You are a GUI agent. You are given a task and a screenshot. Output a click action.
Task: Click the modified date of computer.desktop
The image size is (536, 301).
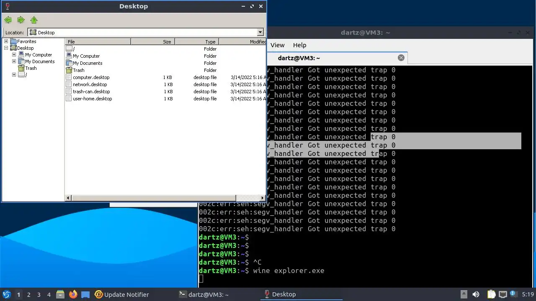tap(248, 77)
